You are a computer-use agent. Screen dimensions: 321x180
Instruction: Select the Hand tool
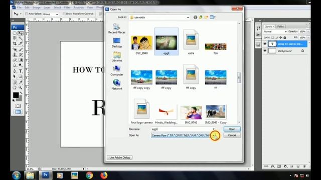coord(15,87)
